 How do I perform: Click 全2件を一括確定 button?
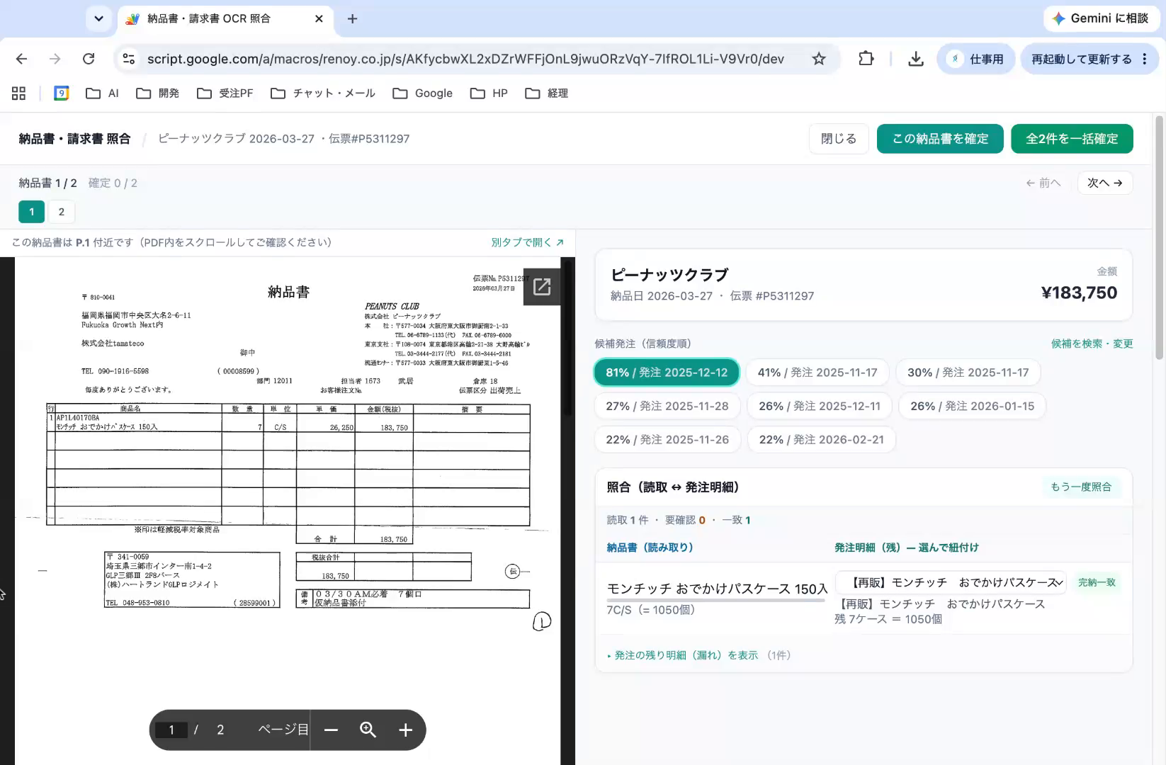click(x=1072, y=139)
